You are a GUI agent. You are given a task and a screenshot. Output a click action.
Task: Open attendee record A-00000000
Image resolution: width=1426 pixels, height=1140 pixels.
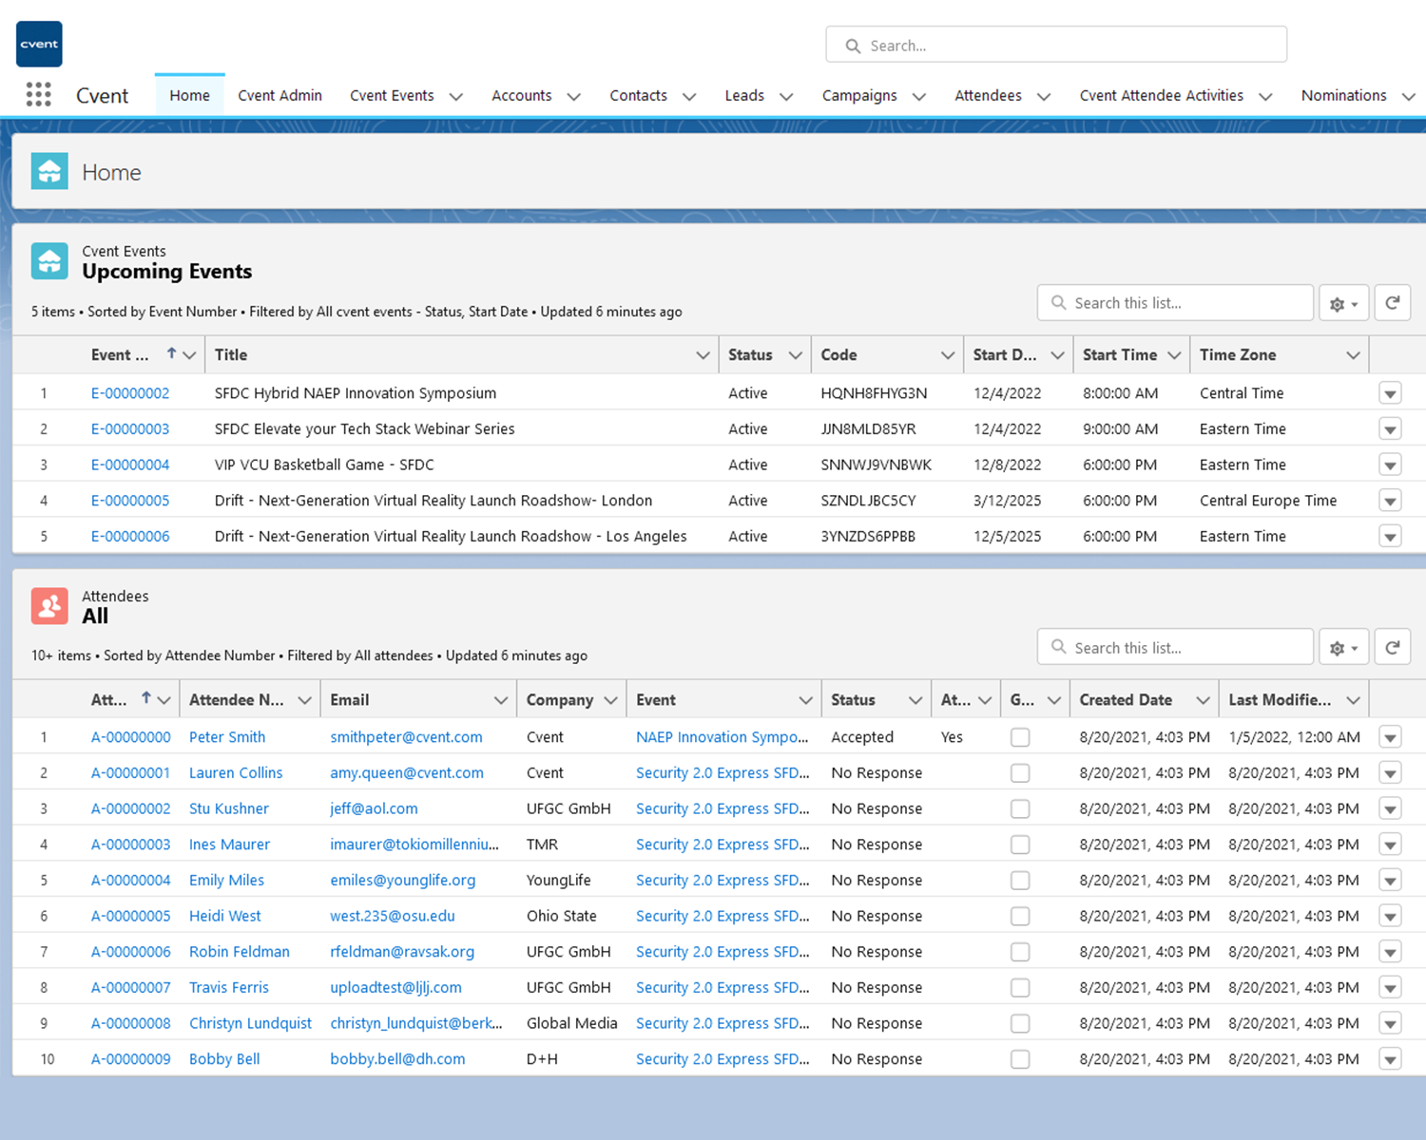(131, 737)
